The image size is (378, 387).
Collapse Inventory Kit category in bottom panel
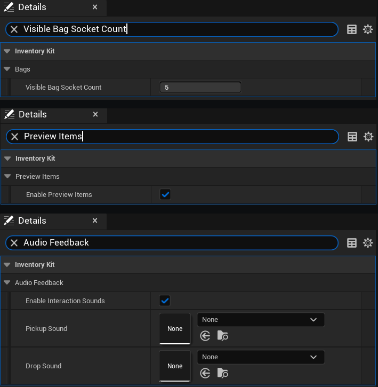click(x=7, y=265)
